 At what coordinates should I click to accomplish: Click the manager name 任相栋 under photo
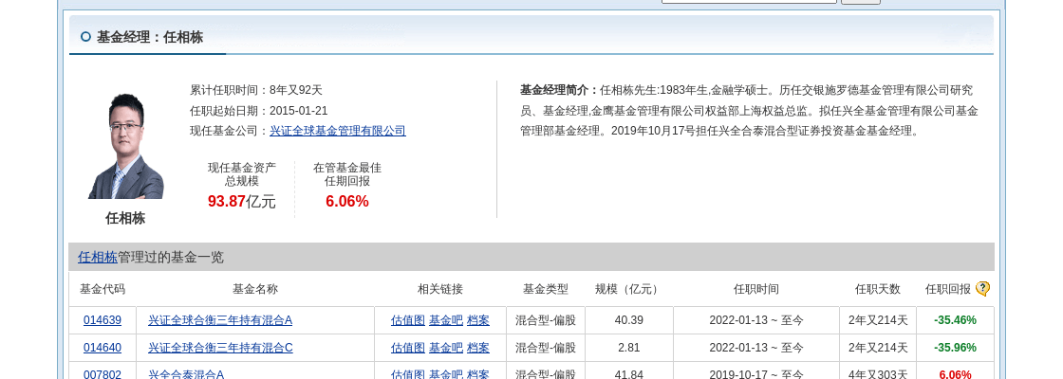pos(125,218)
